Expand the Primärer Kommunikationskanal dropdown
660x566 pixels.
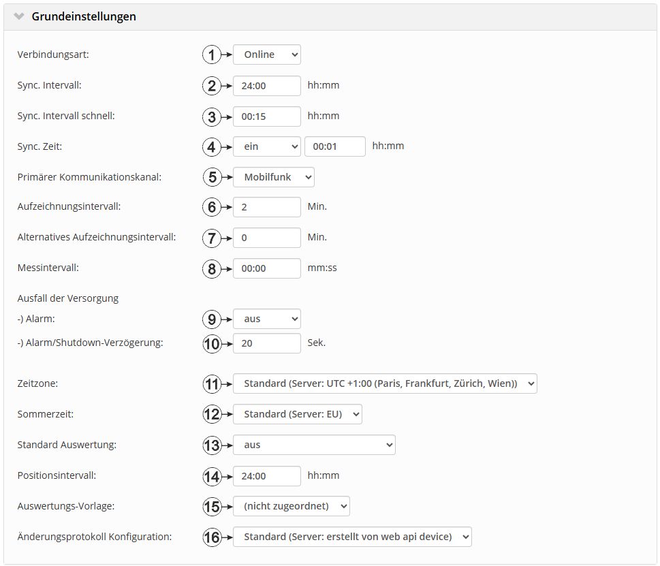pos(273,177)
